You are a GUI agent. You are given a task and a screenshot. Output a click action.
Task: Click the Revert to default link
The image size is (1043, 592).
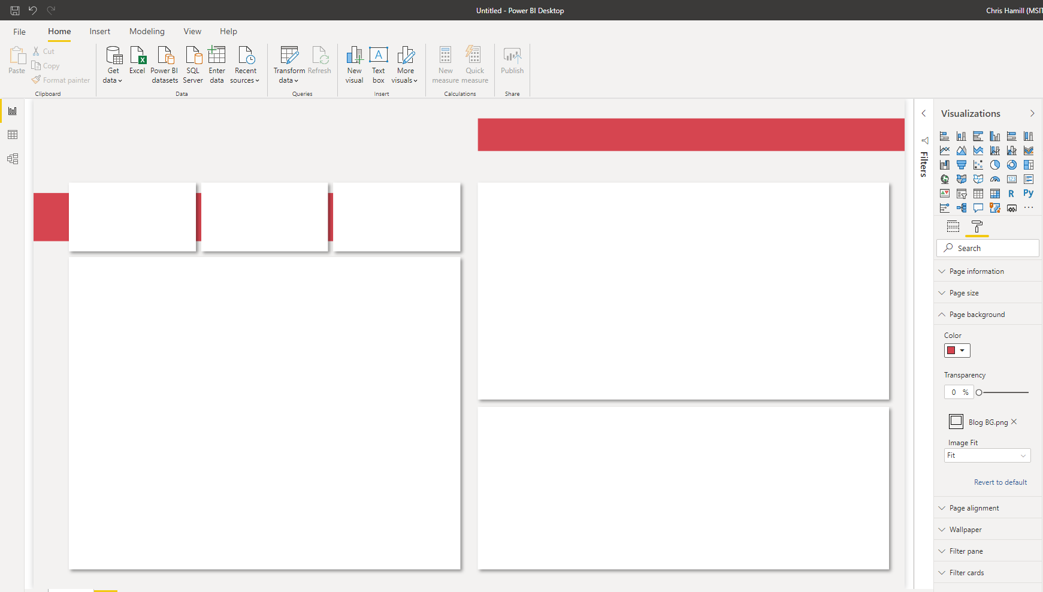coord(1000,482)
